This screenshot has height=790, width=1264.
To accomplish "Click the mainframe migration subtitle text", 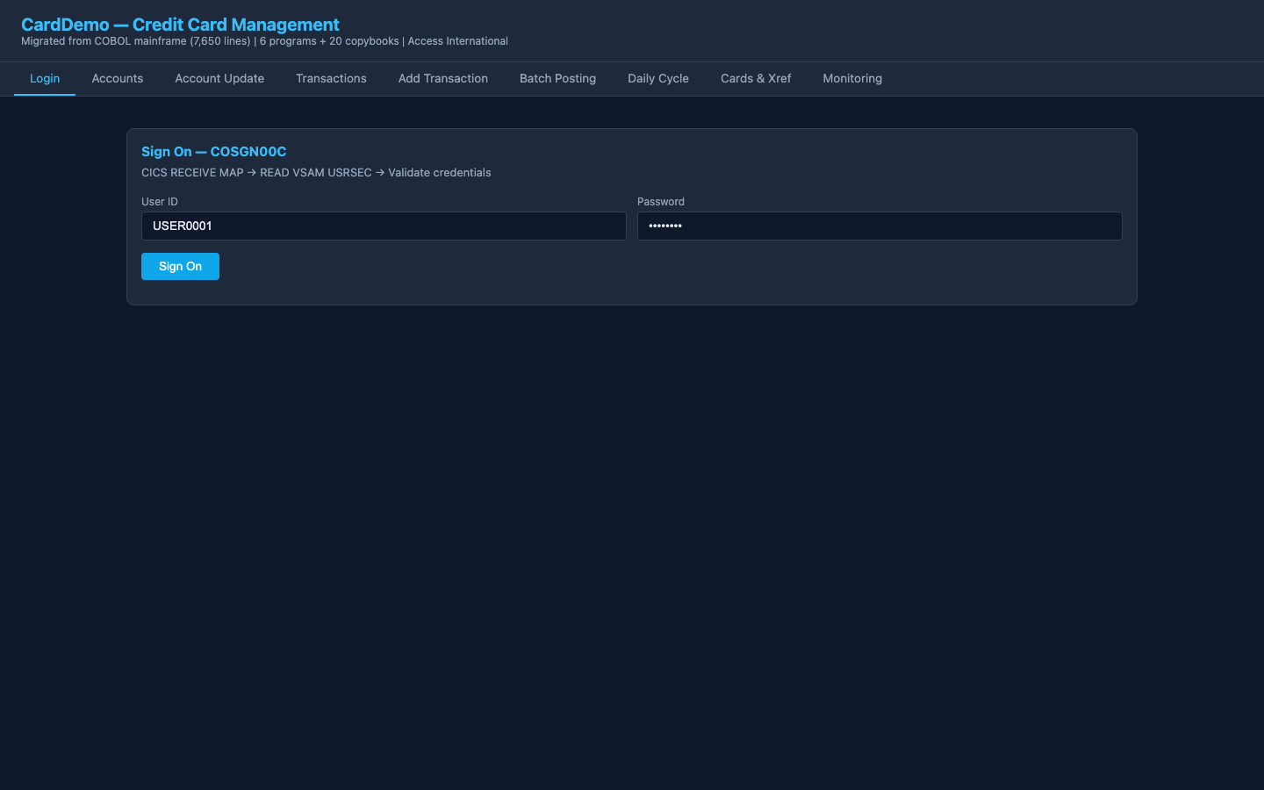I will [x=264, y=40].
